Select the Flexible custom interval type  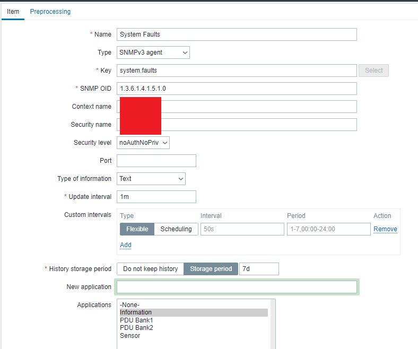137,229
